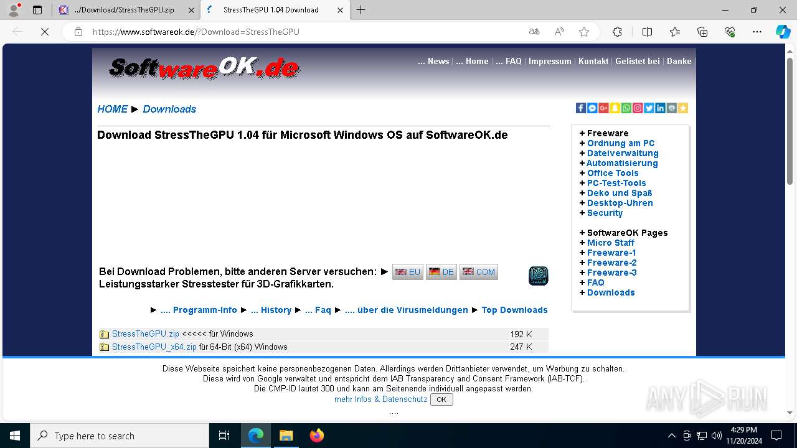Screen dimensions: 797x448
Task: View site information lock icon
Action: (x=78, y=32)
